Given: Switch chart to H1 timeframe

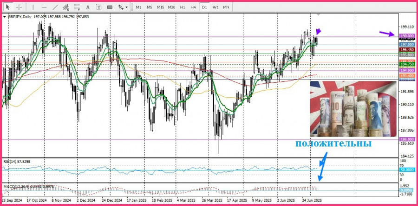Looking at the screenshot, I should pyautogui.click(x=183, y=7).
